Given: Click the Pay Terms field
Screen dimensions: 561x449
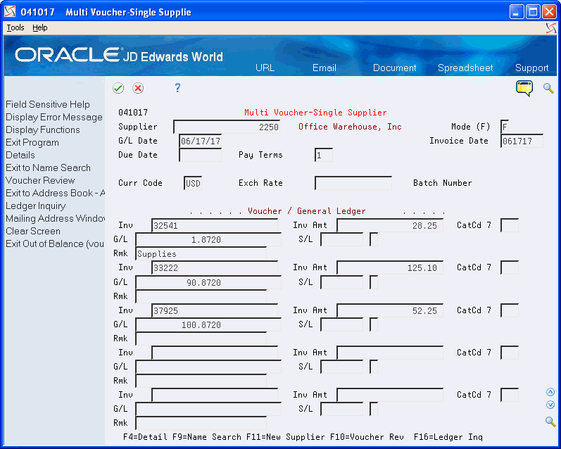Looking at the screenshot, I should (x=323, y=155).
